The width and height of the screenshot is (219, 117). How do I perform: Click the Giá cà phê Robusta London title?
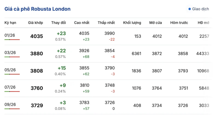pyautogui.click(x=37, y=9)
